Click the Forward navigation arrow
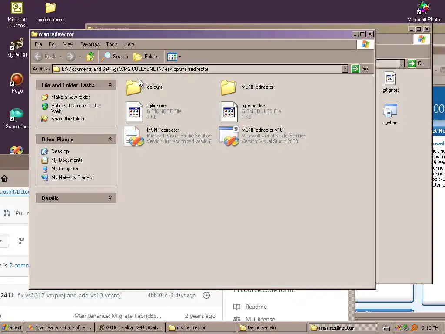 (x=70, y=57)
